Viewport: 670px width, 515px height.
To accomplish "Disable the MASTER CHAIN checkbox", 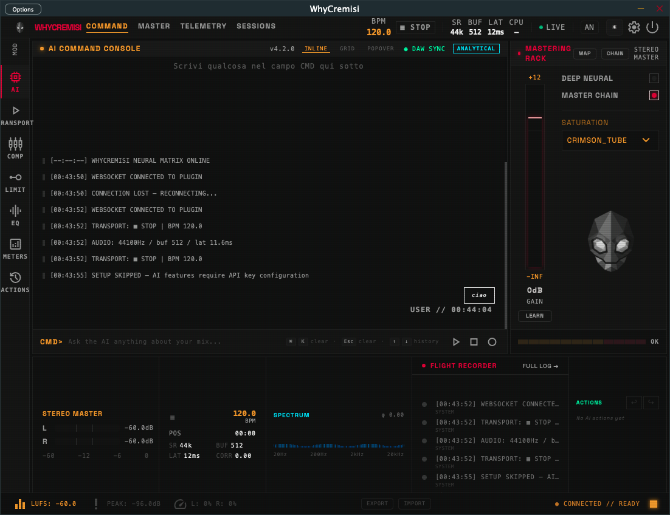I will coord(654,95).
